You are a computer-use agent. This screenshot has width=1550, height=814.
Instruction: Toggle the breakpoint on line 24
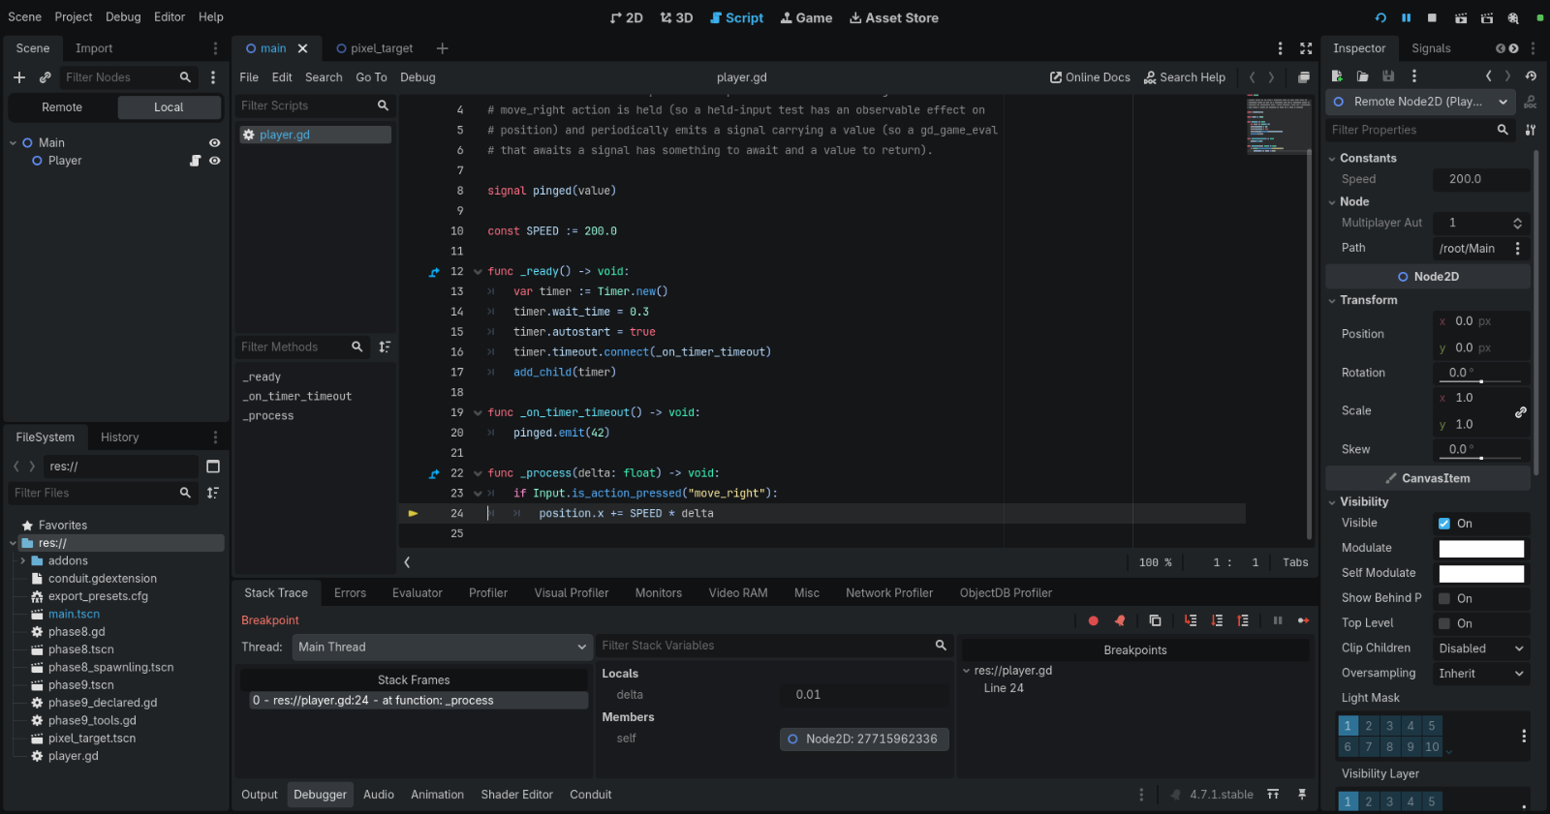pyautogui.click(x=414, y=514)
